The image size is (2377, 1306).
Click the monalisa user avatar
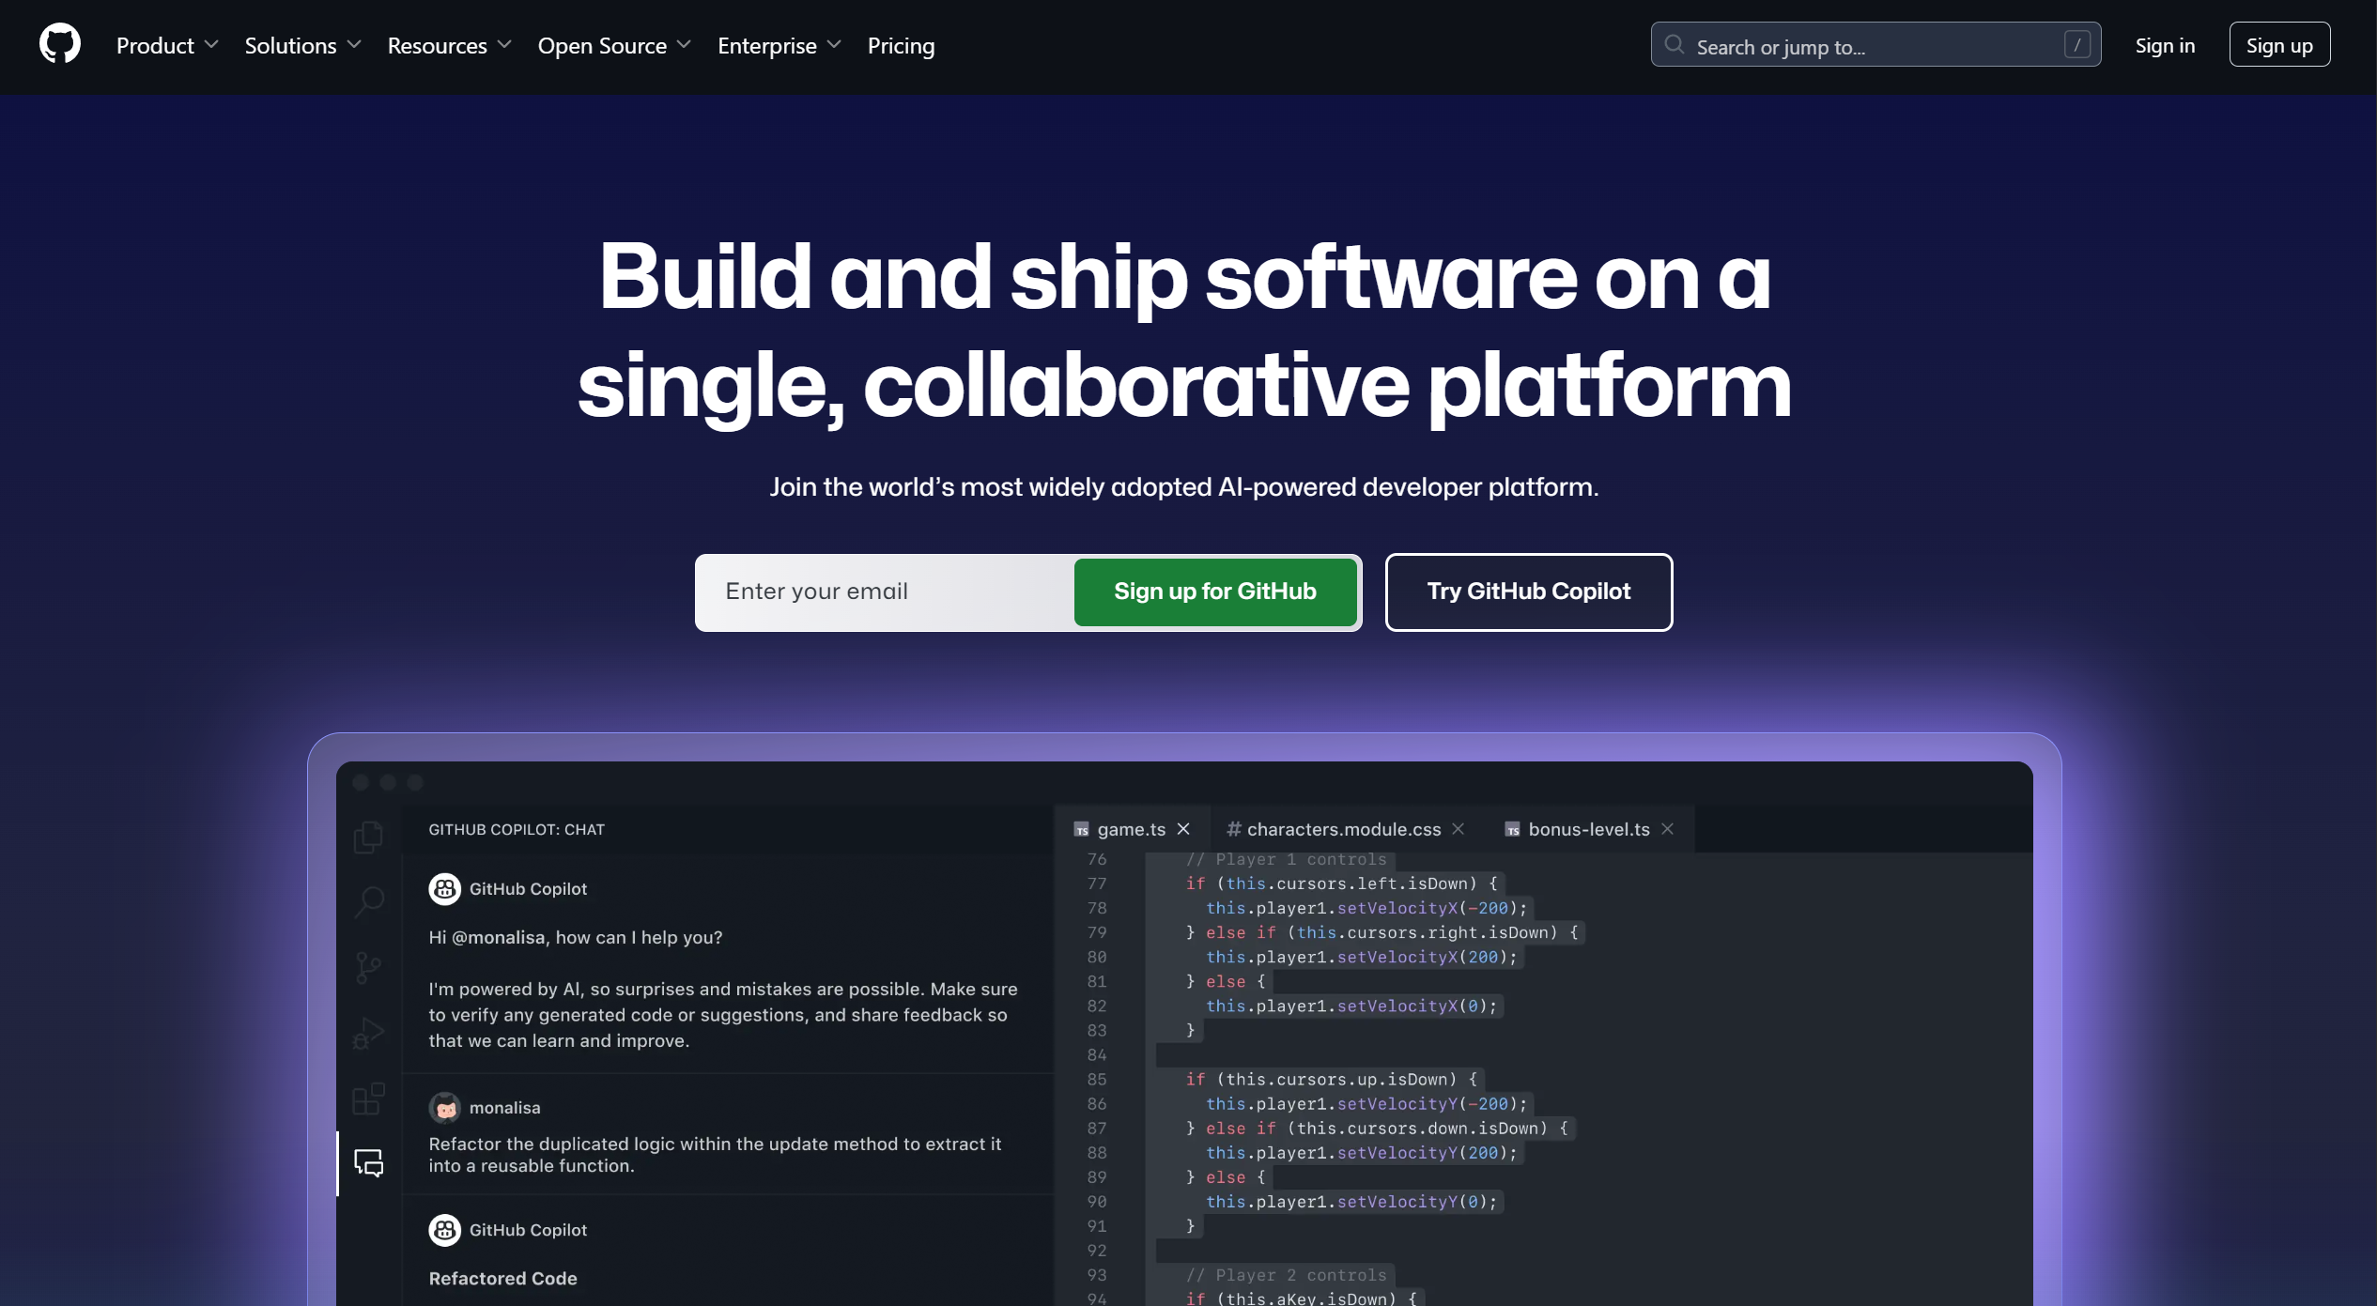(444, 1107)
